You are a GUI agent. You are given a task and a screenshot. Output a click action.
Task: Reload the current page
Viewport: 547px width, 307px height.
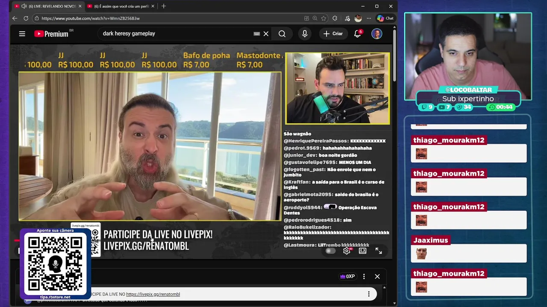pyautogui.click(x=26, y=18)
